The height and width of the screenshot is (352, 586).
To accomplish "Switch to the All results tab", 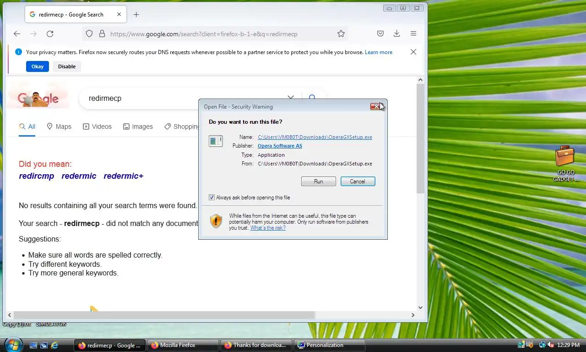I will [27, 126].
